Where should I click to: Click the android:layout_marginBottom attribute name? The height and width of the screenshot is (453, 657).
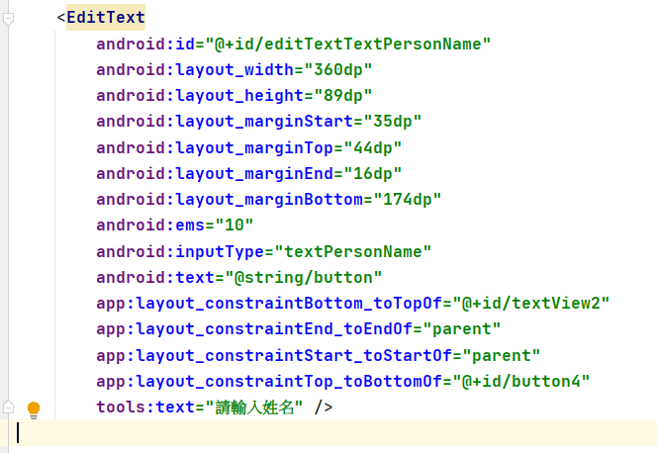pos(230,199)
